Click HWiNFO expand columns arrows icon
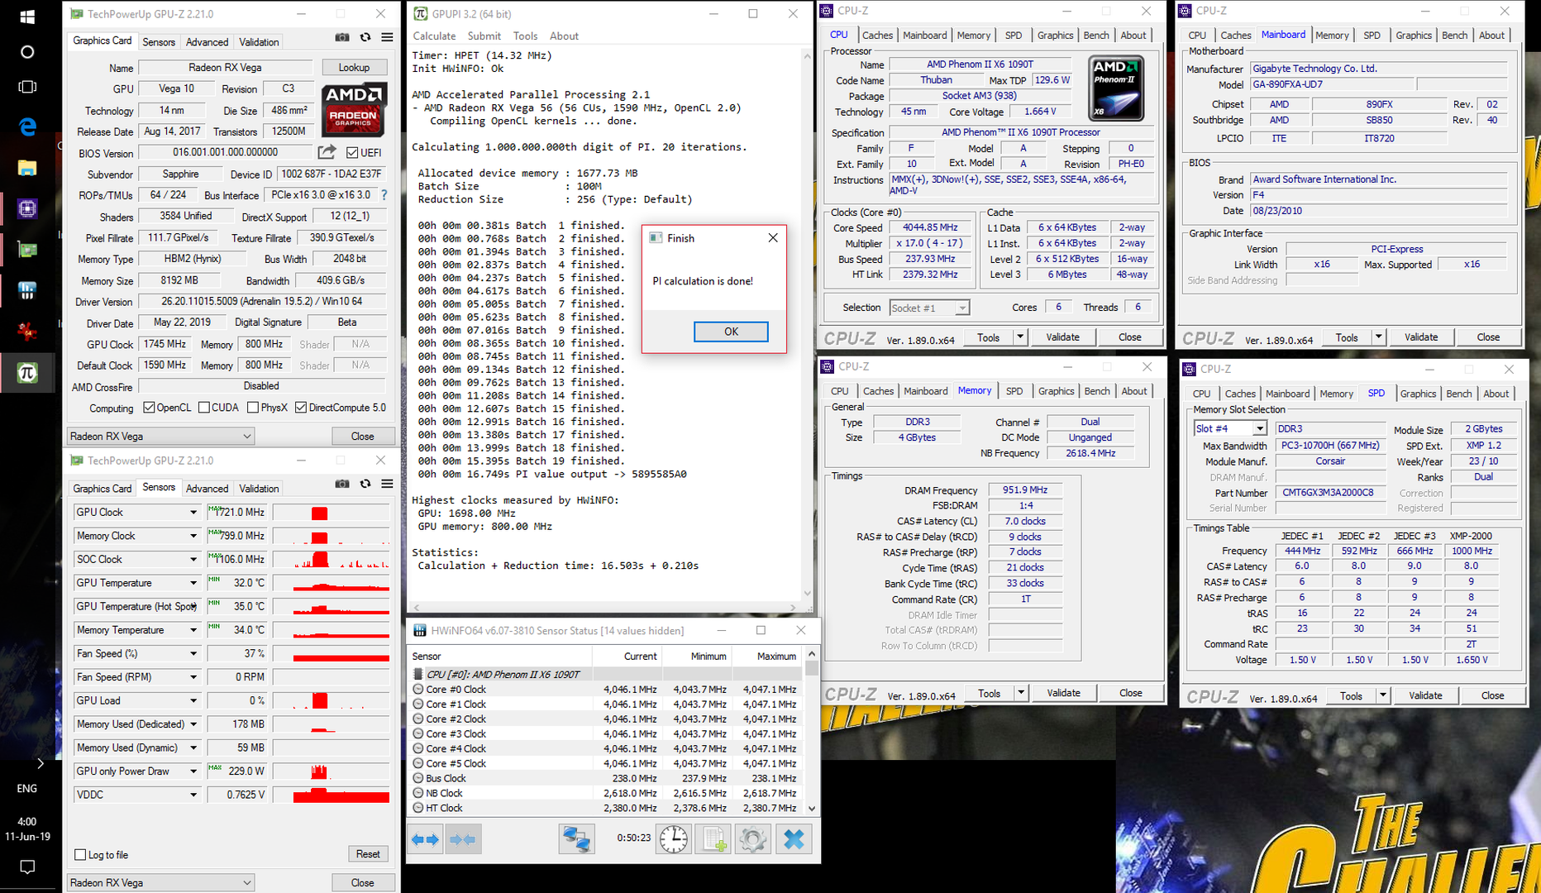1541x893 pixels. click(x=425, y=839)
